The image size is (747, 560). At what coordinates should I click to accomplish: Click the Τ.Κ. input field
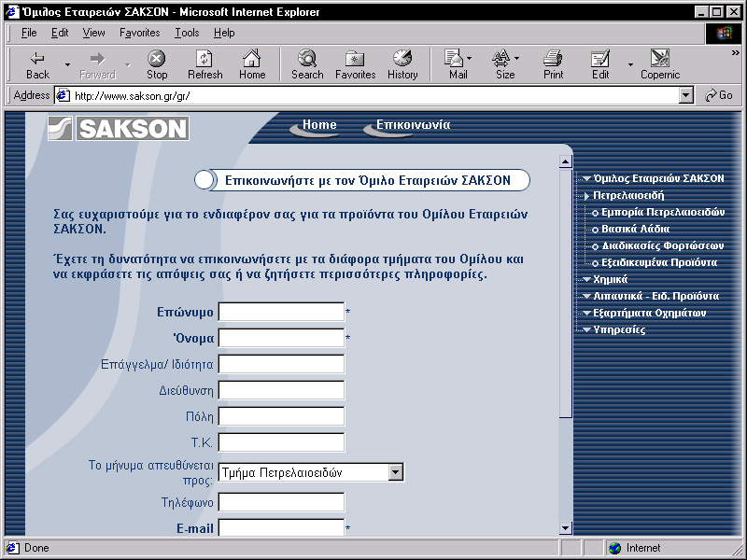tap(281, 442)
